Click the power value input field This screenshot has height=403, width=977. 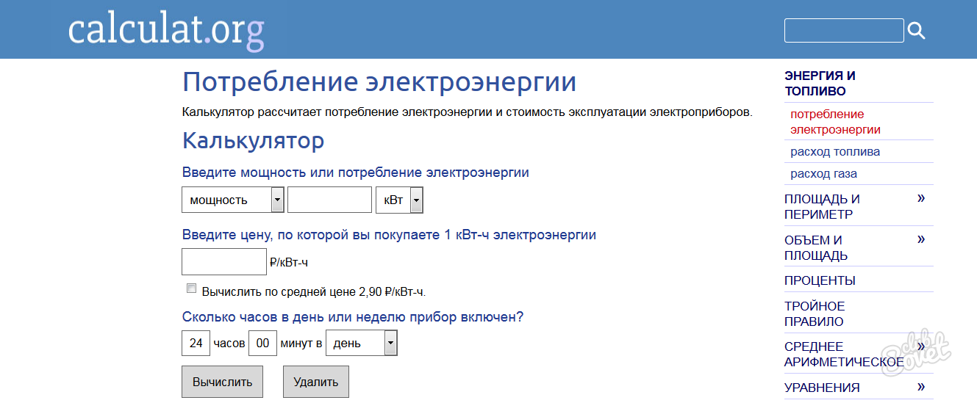coord(329,200)
